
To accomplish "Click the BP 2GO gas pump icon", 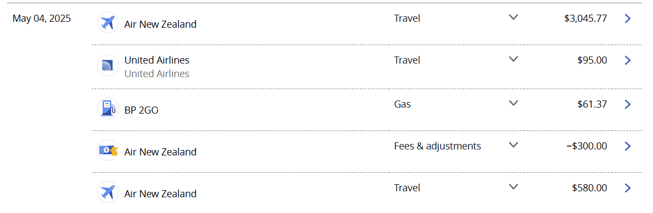I will click(x=108, y=108).
